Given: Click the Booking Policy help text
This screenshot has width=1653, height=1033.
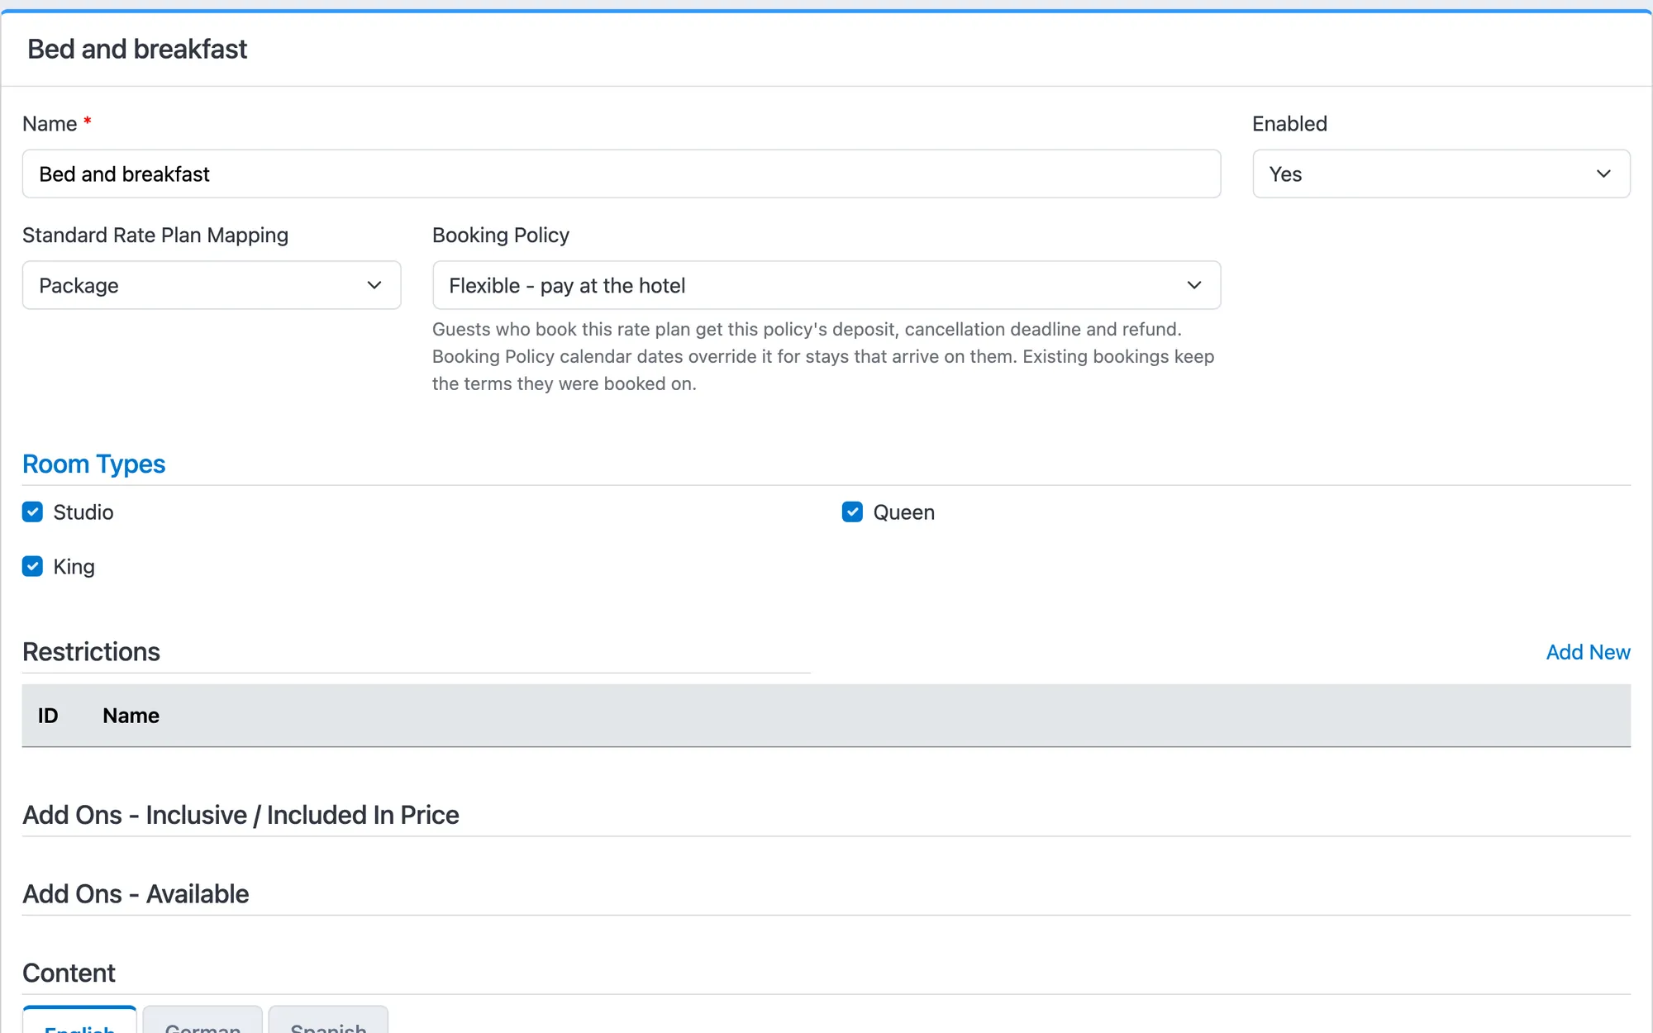Looking at the screenshot, I should 823,356.
